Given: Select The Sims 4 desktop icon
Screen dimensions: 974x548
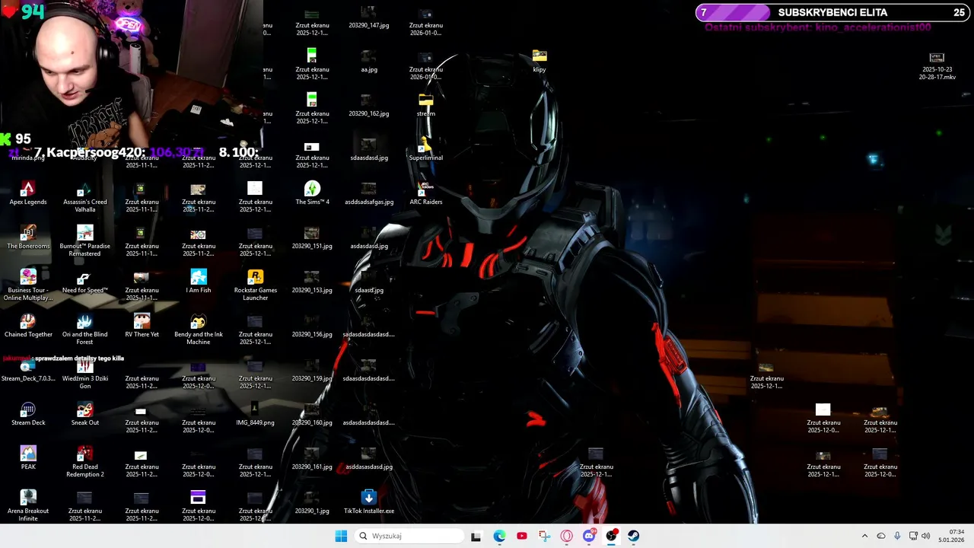Looking at the screenshot, I should click(312, 193).
